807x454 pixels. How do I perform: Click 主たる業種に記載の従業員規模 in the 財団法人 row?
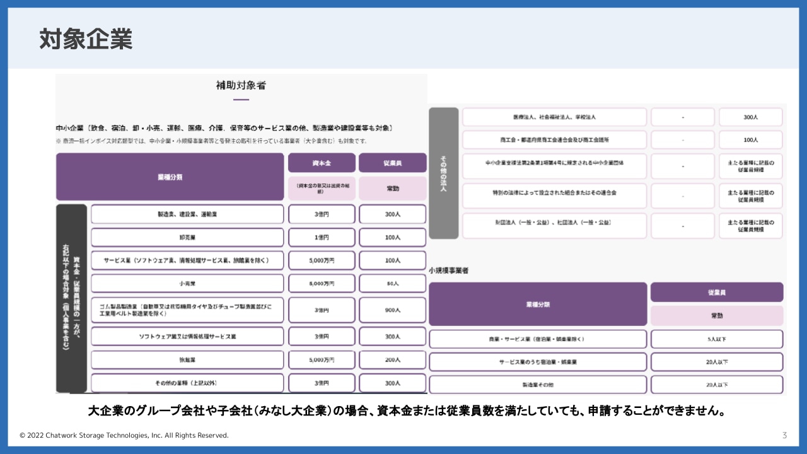(x=751, y=226)
